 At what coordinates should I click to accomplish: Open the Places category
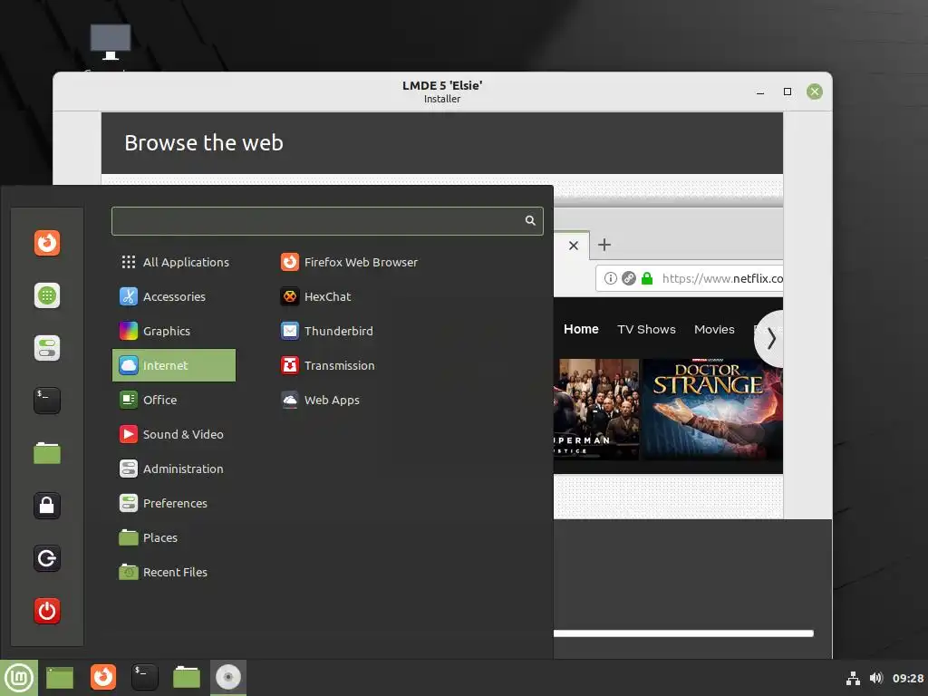(174, 537)
